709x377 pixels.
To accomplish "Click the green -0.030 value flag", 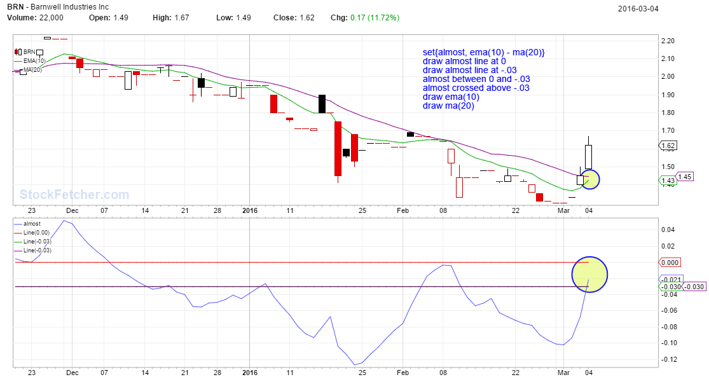I will point(670,287).
